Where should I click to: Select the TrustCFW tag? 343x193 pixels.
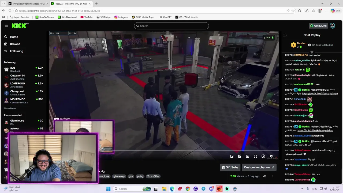pyautogui.click(x=153, y=176)
